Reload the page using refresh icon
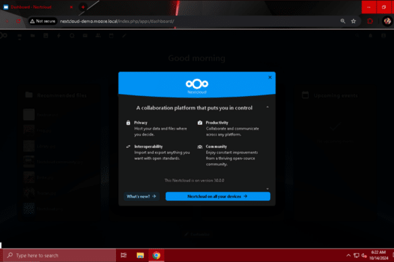The height and width of the screenshot is (262, 394). tap(18, 21)
